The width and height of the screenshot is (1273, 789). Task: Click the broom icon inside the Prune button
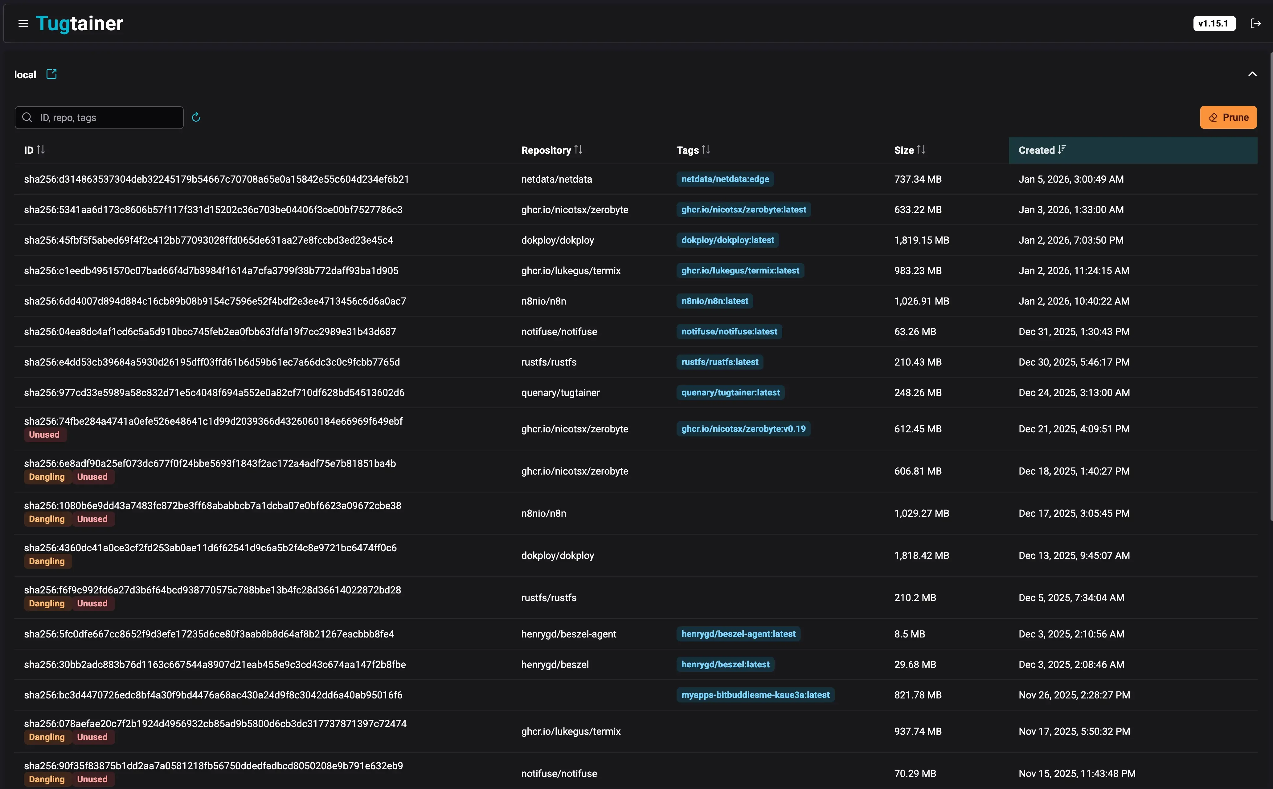click(x=1212, y=117)
